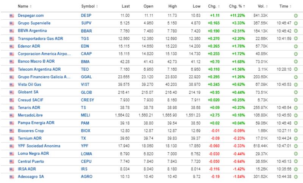This screenshot has width=303, height=183.
Task: Click the sort arrows next to Vol. header
Action: (267, 6)
